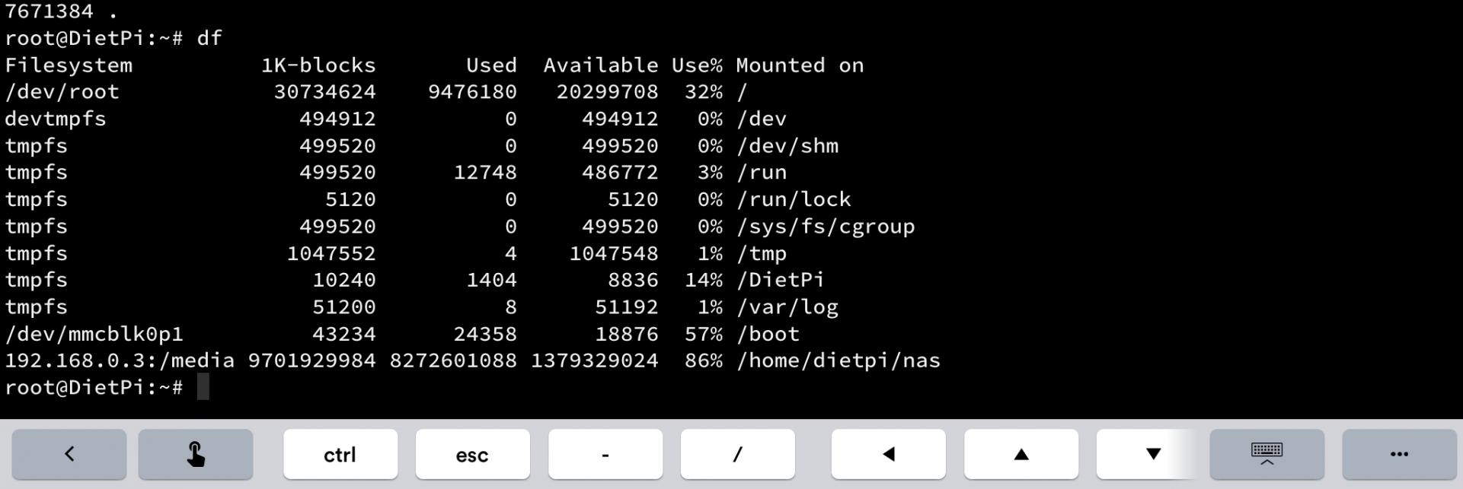
Task: Tap the back chevron key
Action: 69,454
